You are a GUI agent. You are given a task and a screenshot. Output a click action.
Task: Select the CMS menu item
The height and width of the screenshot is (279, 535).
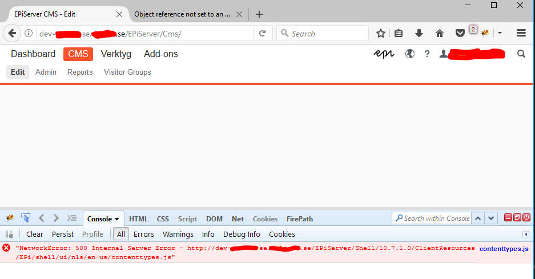pos(78,54)
